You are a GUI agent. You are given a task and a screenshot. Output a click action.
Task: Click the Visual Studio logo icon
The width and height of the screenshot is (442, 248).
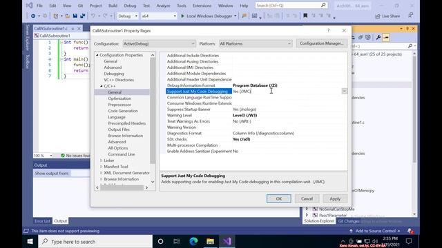point(29,6)
